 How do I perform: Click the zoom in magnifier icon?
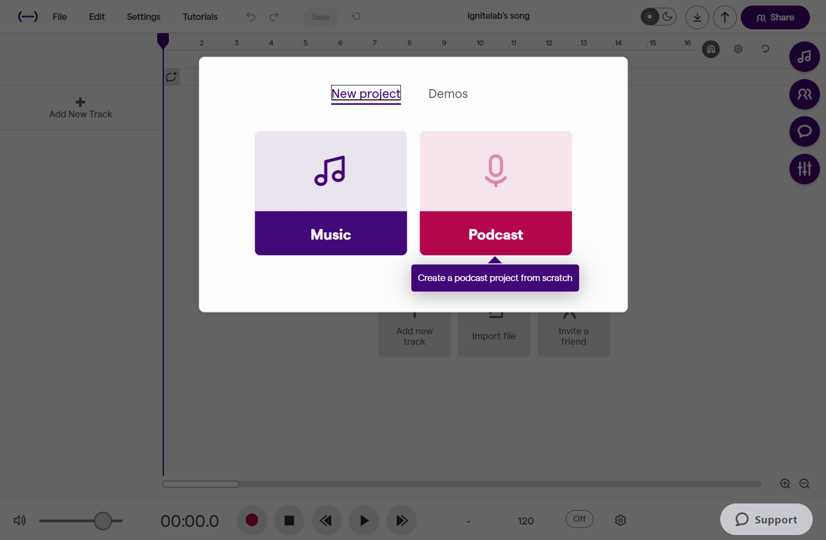tap(785, 484)
